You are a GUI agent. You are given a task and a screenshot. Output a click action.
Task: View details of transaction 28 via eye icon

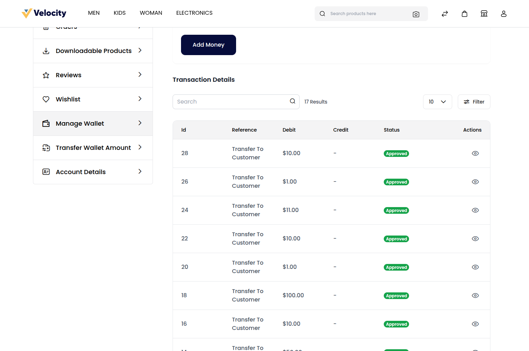click(475, 153)
